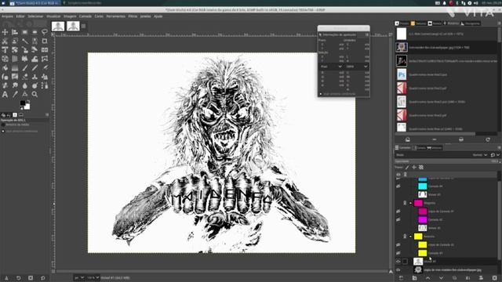Toggle the lock position and size icon

414,167
